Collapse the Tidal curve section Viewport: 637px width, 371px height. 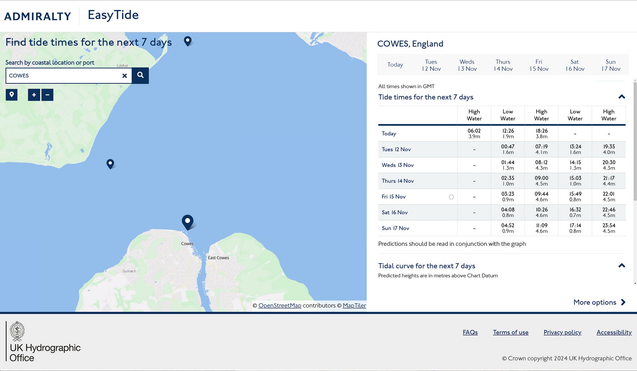(622, 265)
